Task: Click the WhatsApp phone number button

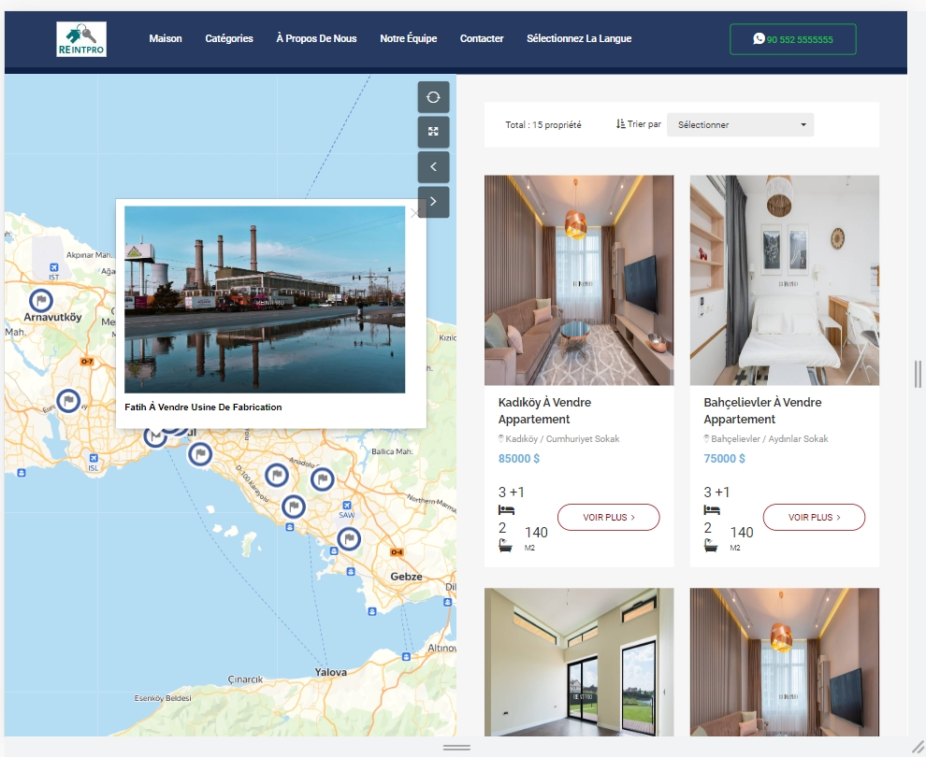Action: pyautogui.click(x=792, y=39)
